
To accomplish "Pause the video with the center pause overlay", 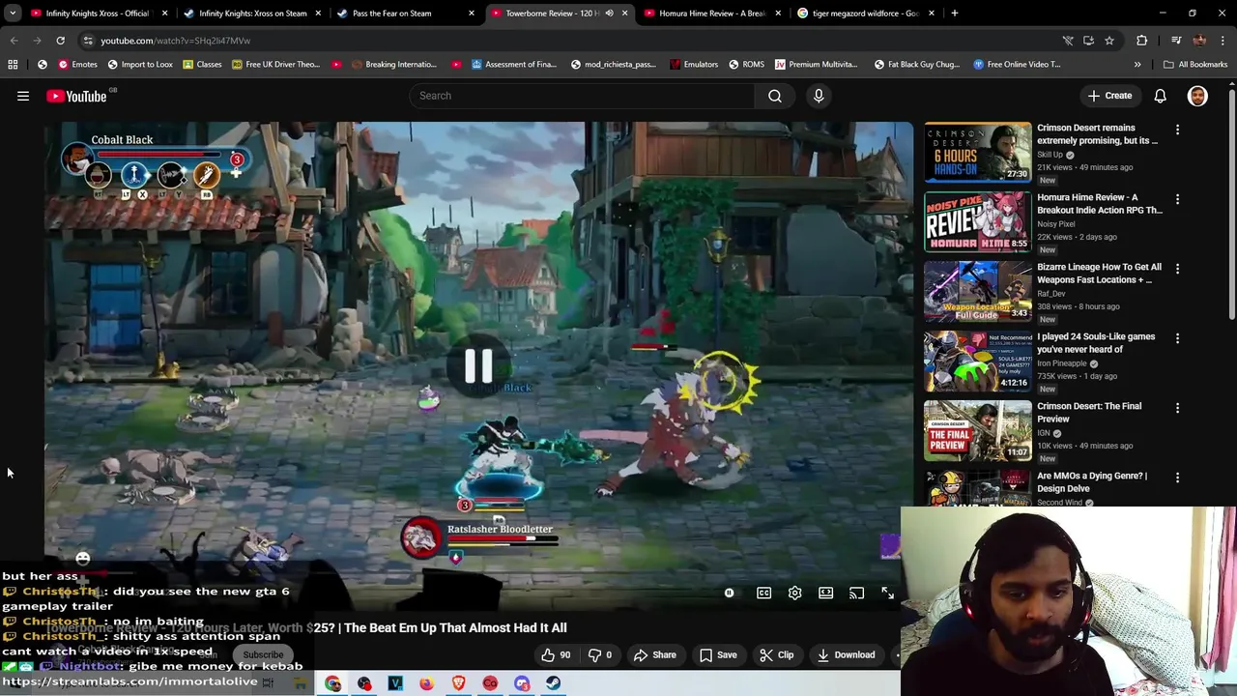I will pos(478,365).
